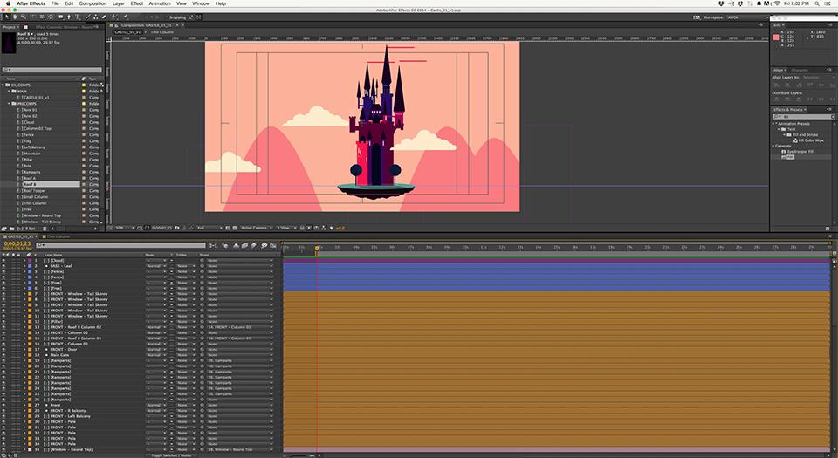Select the Clone Stamp tool
Screen dimensions: 838x458
click(x=96, y=17)
